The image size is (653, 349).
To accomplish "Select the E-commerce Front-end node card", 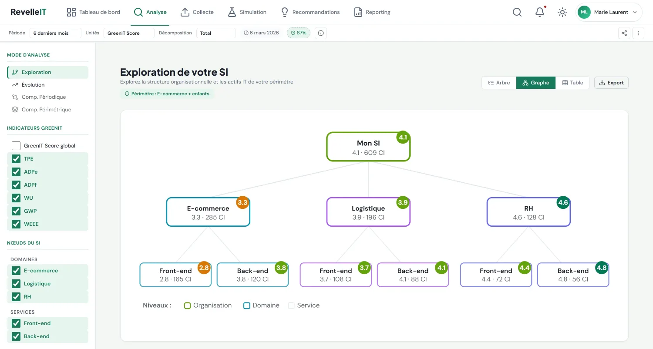I will coord(175,275).
